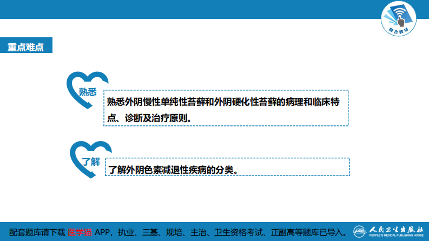Select the 重点难点 section label

pos(26,45)
